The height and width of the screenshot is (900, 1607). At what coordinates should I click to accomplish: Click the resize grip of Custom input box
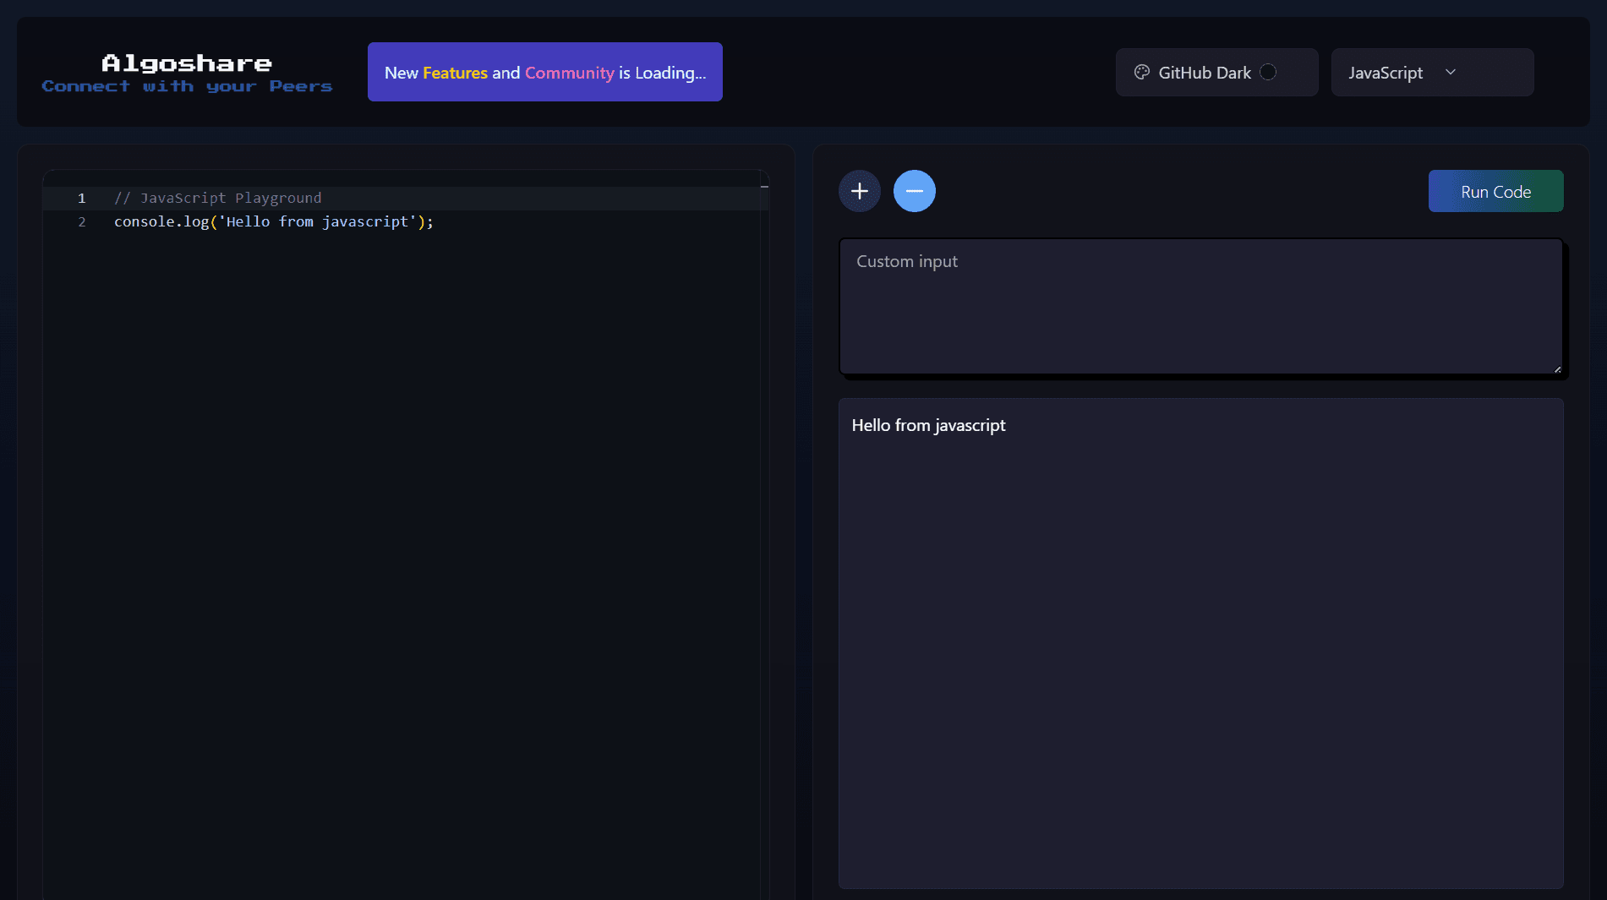coord(1557,368)
